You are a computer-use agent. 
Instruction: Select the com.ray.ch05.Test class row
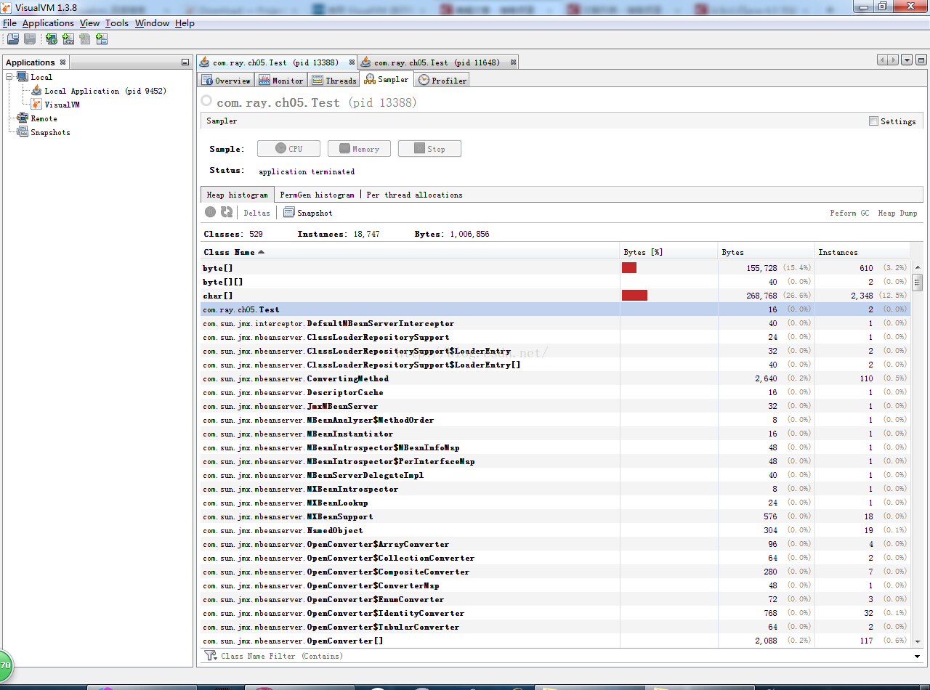555,309
